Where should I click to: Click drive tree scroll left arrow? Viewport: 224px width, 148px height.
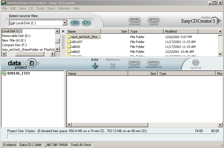click(4, 54)
